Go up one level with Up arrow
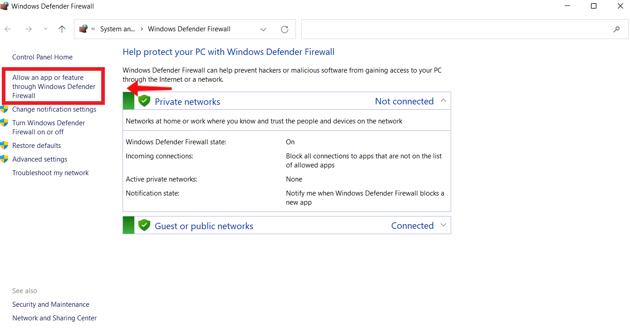This screenshot has width=630, height=329. click(x=62, y=29)
